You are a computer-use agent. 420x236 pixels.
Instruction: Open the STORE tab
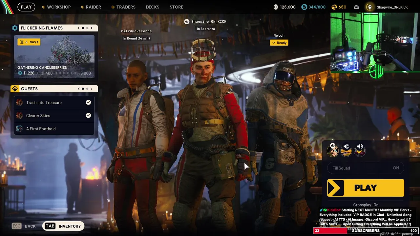pos(177,7)
